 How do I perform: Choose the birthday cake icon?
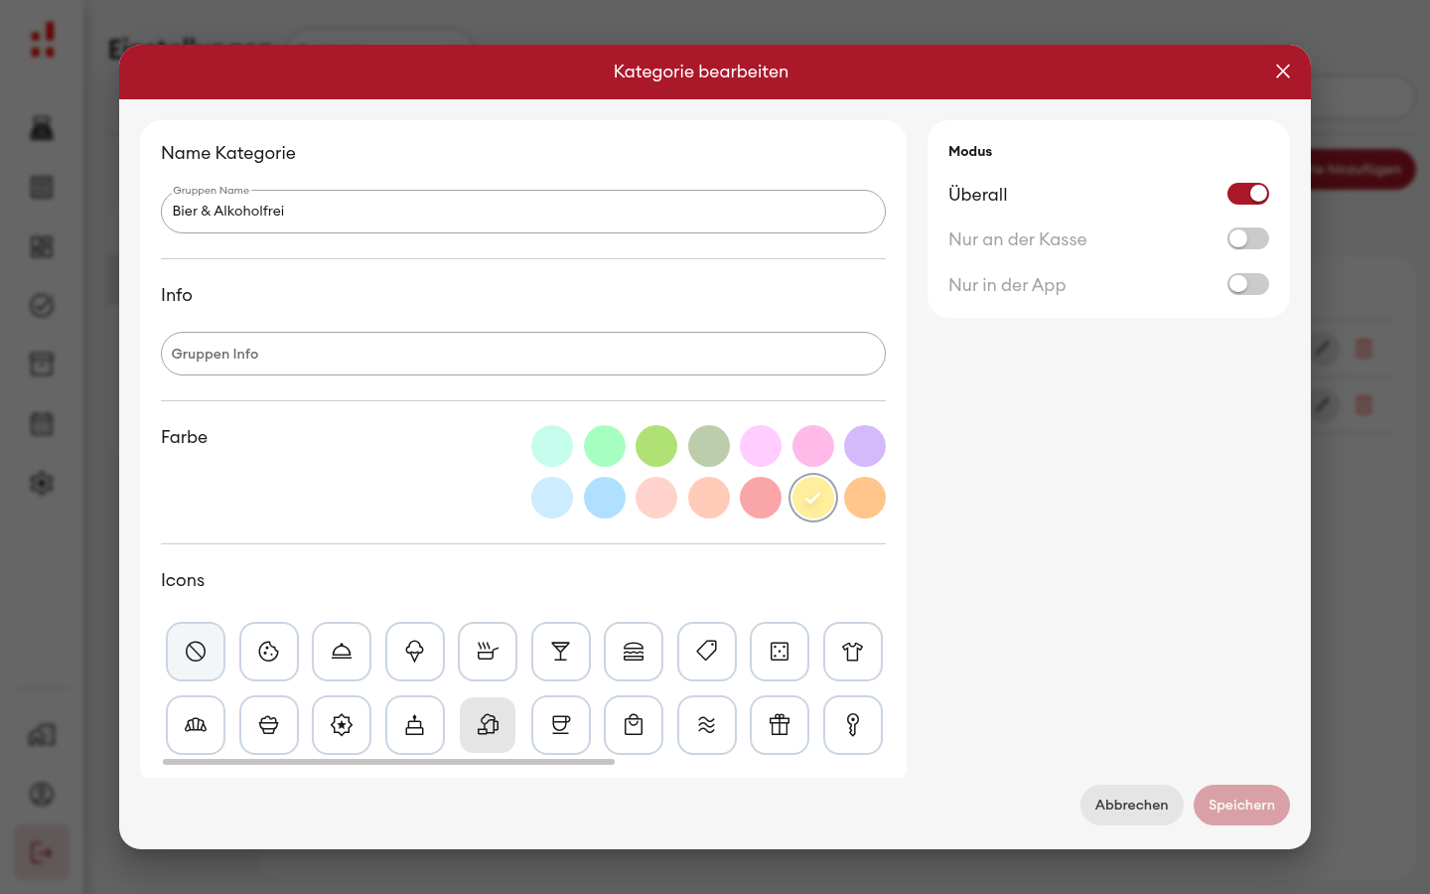415,725
